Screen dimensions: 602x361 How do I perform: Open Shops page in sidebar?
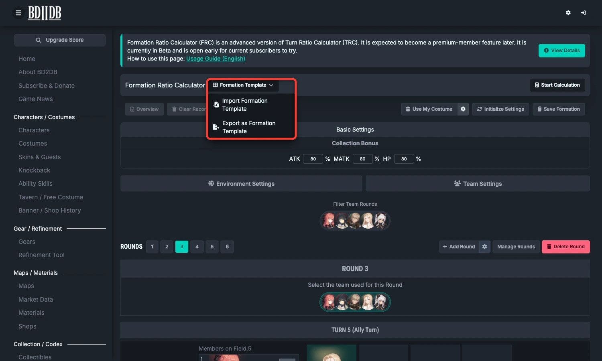coord(27,327)
